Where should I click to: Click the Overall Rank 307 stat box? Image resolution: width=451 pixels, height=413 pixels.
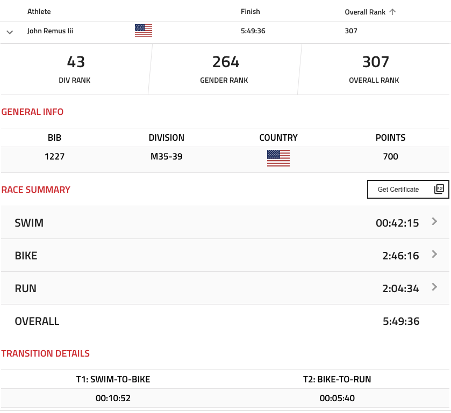click(374, 69)
